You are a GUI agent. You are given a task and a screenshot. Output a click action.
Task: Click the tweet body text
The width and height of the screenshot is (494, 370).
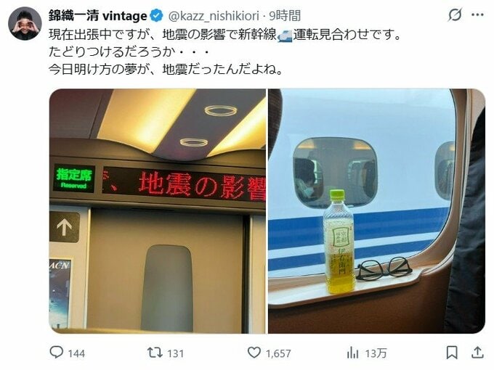[x=224, y=52]
